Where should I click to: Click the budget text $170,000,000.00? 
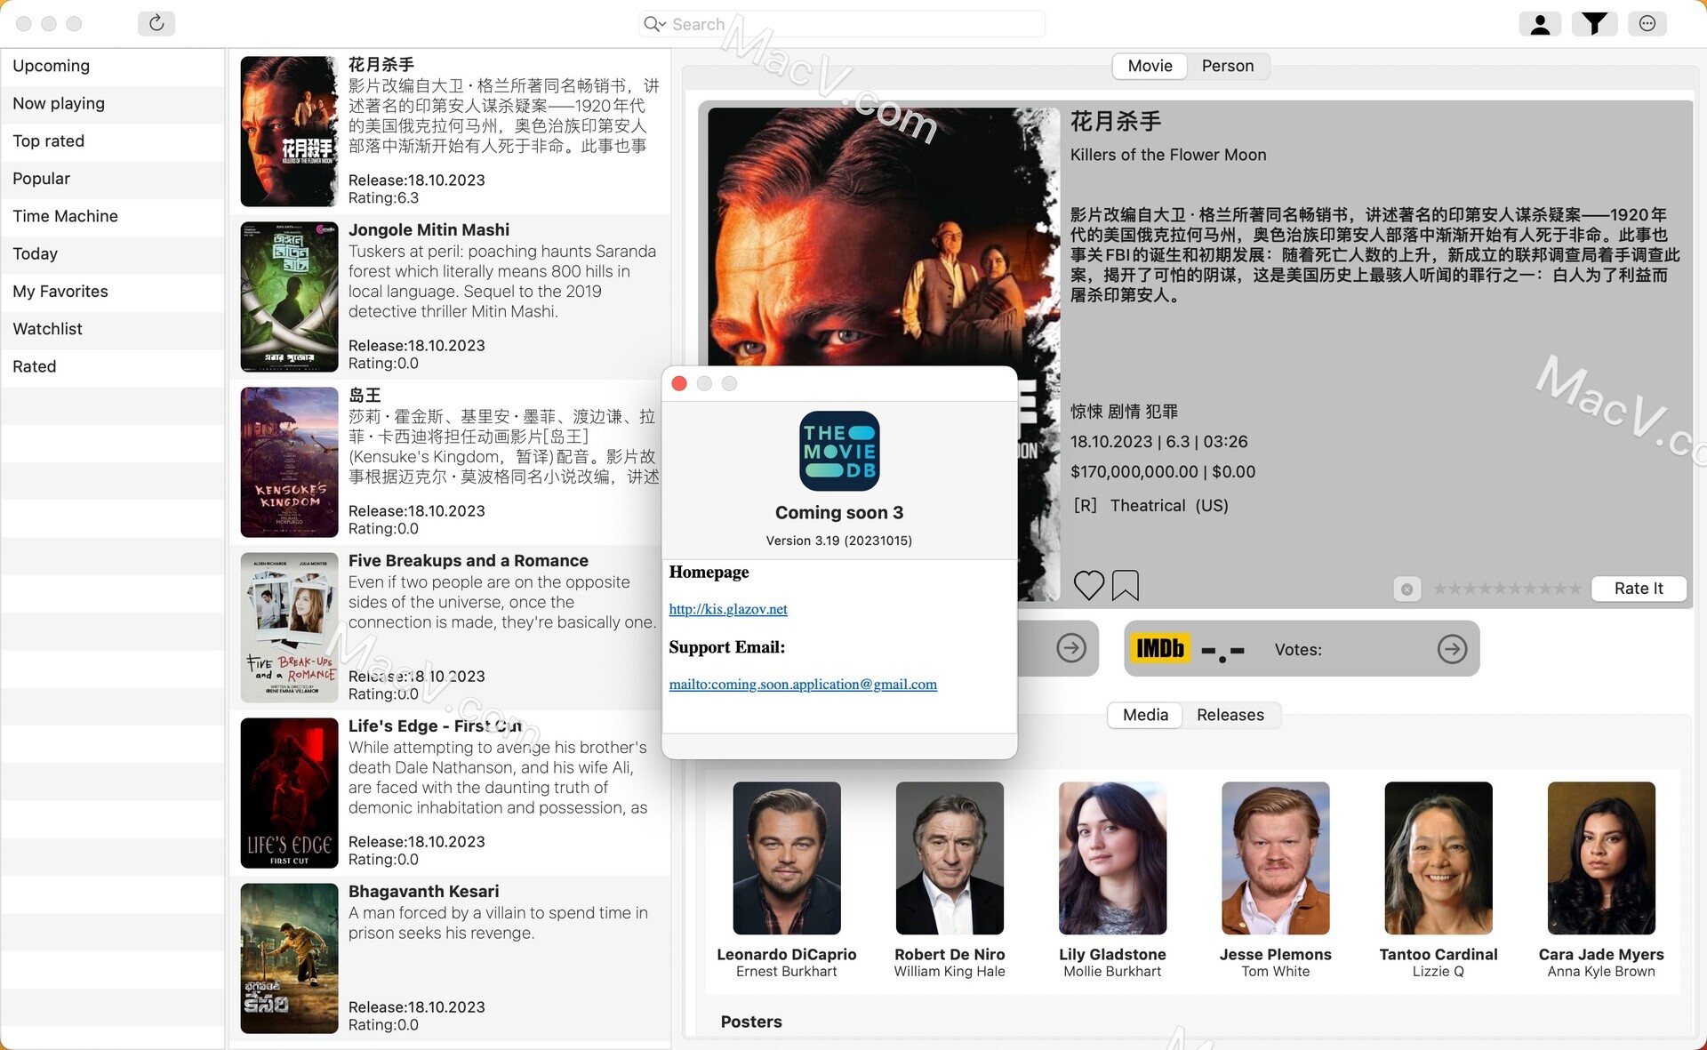[1134, 471]
